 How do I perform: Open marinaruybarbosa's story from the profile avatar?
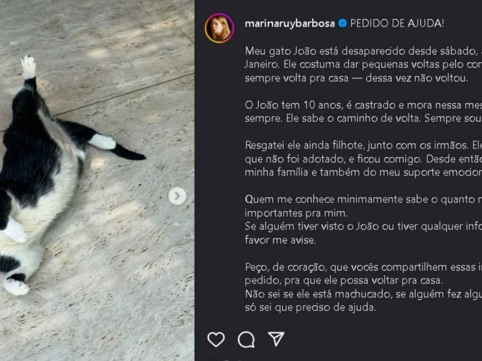point(220,28)
